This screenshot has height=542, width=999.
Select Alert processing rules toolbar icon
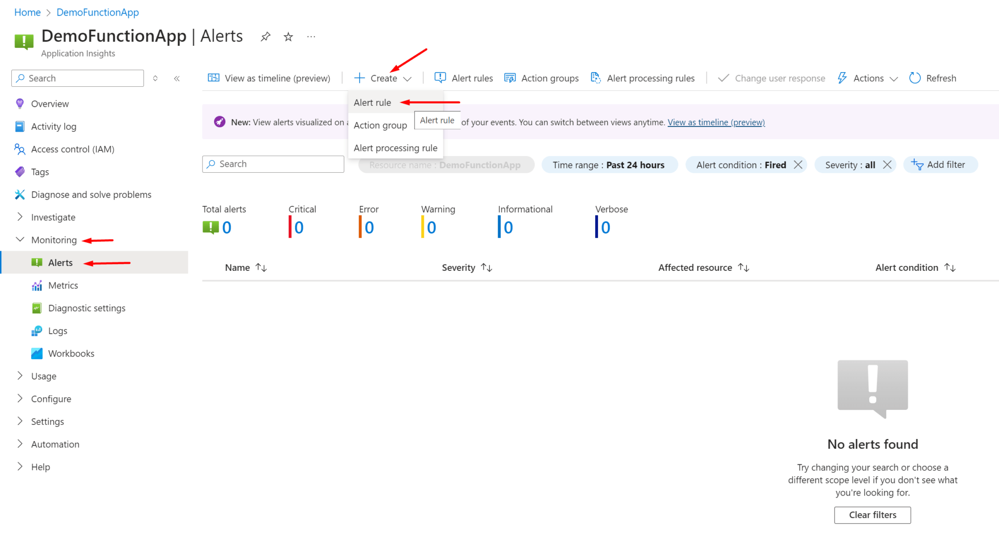[x=596, y=78]
